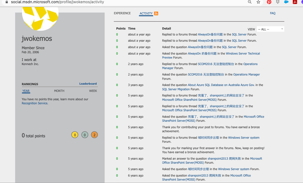The height and width of the screenshot is (183, 303).
Task: Open About Azure SQL Database question link
Action: pyautogui.click(x=221, y=85)
